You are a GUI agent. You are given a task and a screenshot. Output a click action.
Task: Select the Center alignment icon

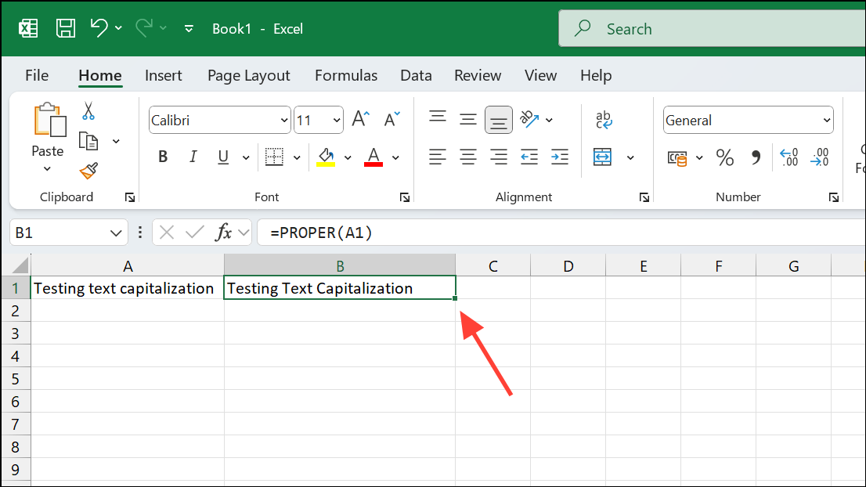click(x=467, y=156)
